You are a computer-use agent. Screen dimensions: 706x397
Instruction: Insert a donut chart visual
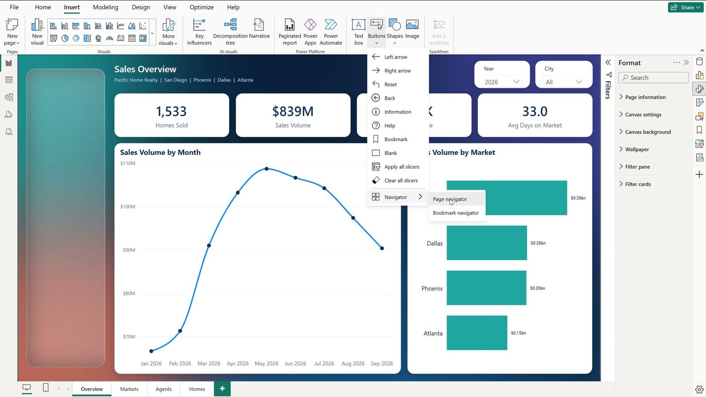coord(76,38)
